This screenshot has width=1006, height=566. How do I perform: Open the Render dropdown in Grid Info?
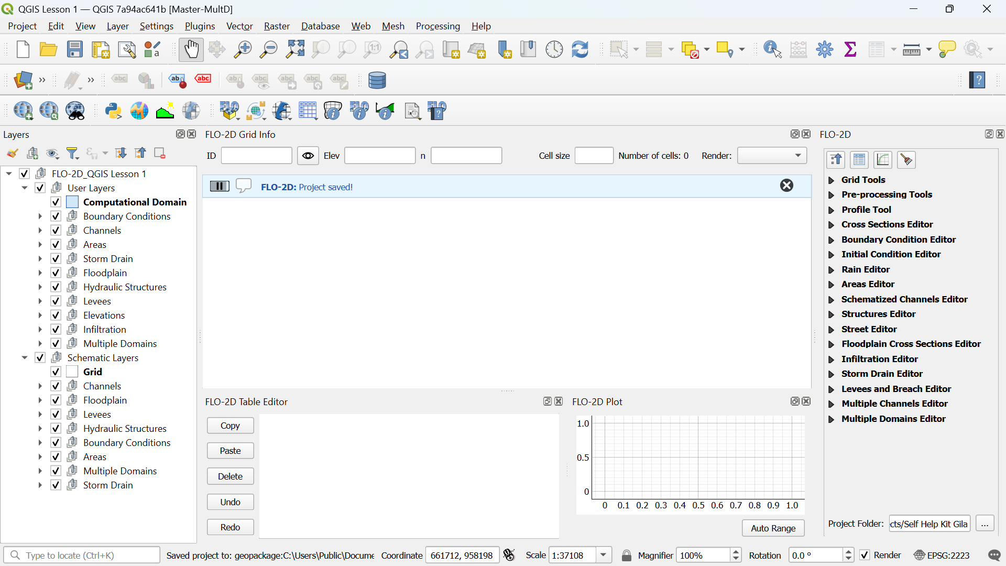pyautogui.click(x=772, y=156)
